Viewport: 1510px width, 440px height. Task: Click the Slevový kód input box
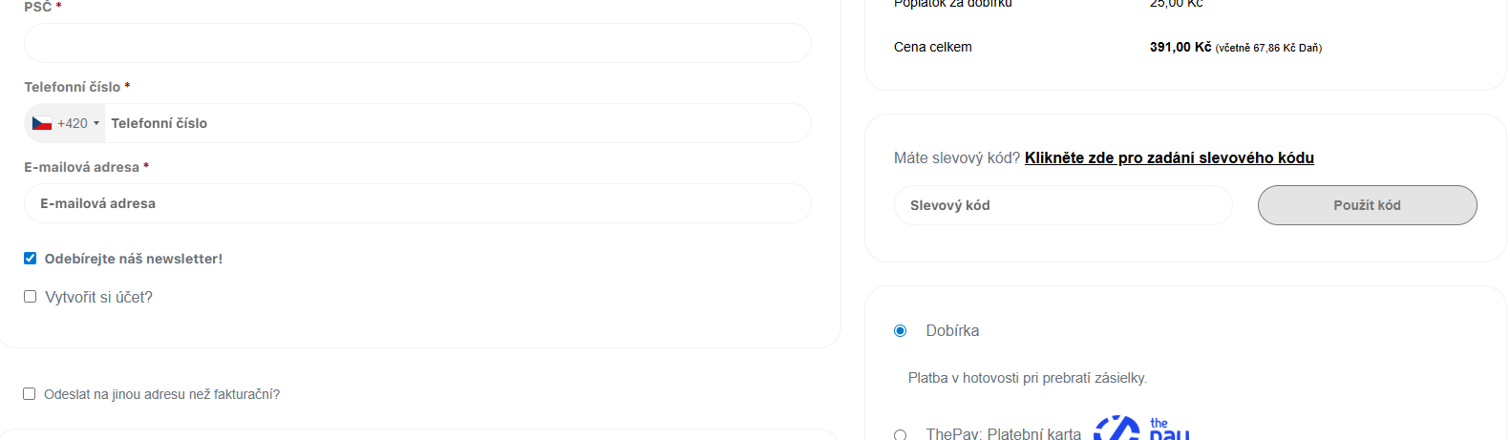click(x=1062, y=205)
